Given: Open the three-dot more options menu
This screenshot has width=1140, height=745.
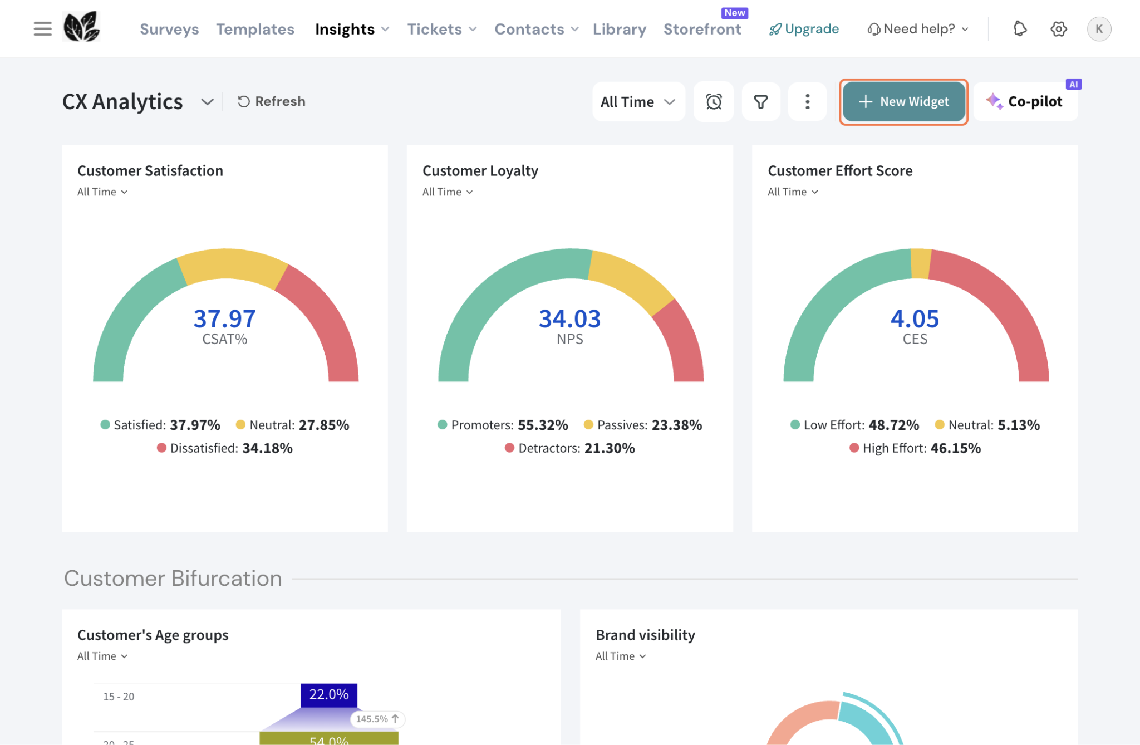Looking at the screenshot, I should 807,101.
